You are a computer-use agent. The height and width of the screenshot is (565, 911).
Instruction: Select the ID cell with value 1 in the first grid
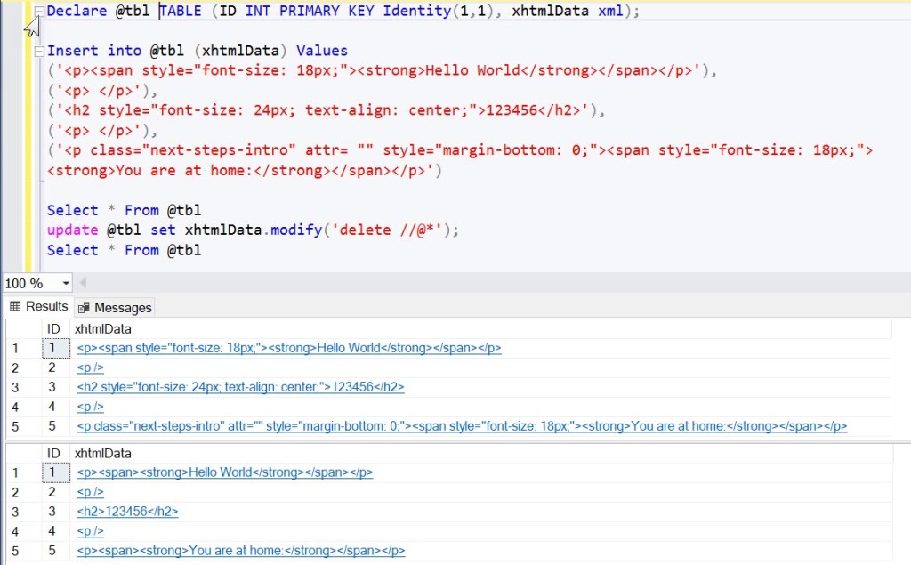(53, 348)
